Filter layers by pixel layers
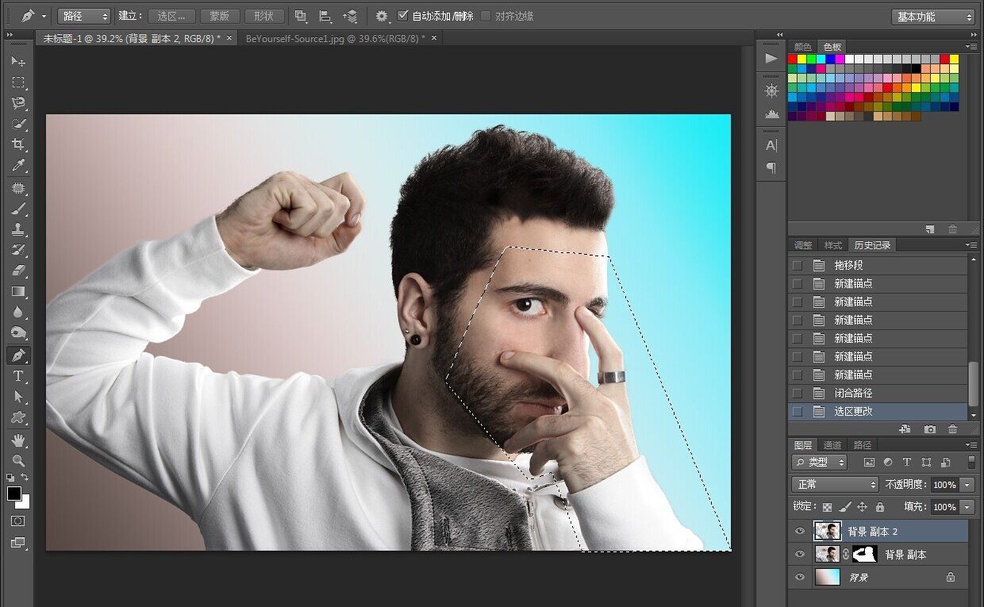The height and width of the screenshot is (607, 984). [869, 462]
